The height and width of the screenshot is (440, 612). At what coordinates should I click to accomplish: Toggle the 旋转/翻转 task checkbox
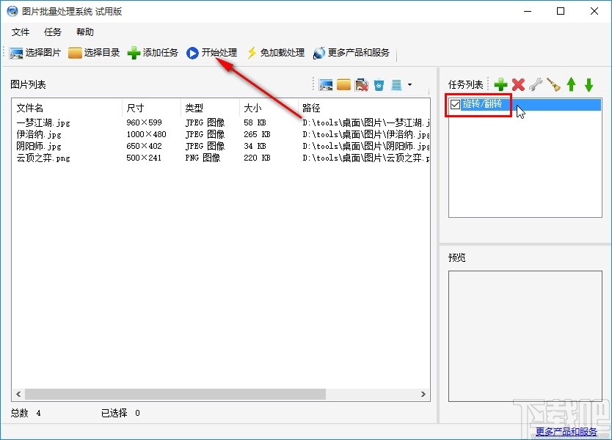[456, 105]
